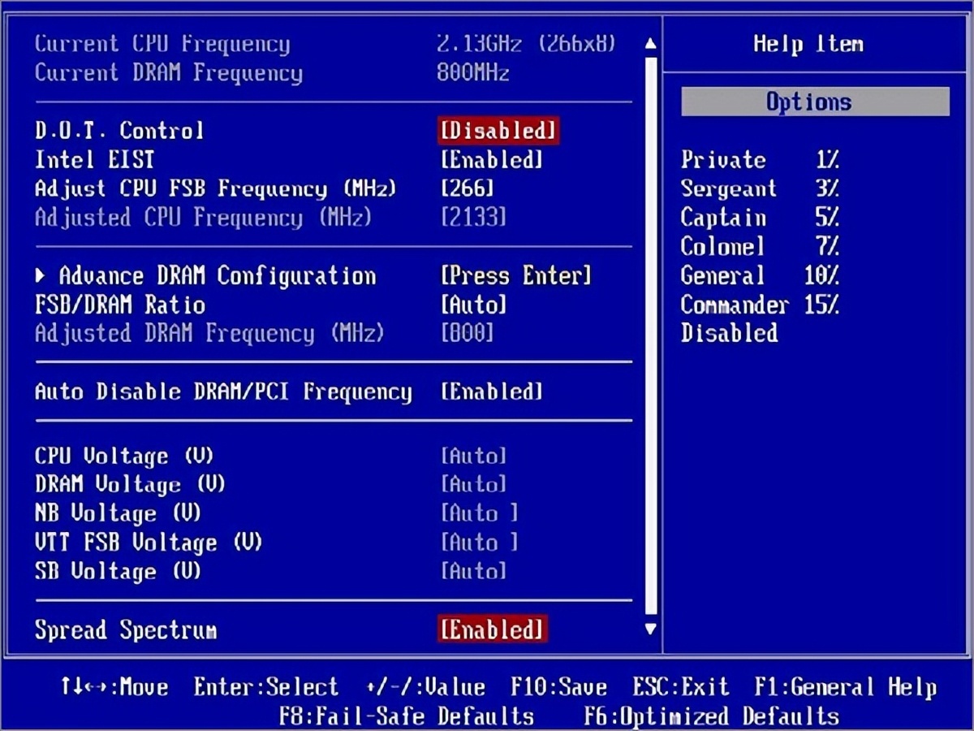The width and height of the screenshot is (974, 731).
Task: Click the Options header bar
Action: (x=814, y=101)
